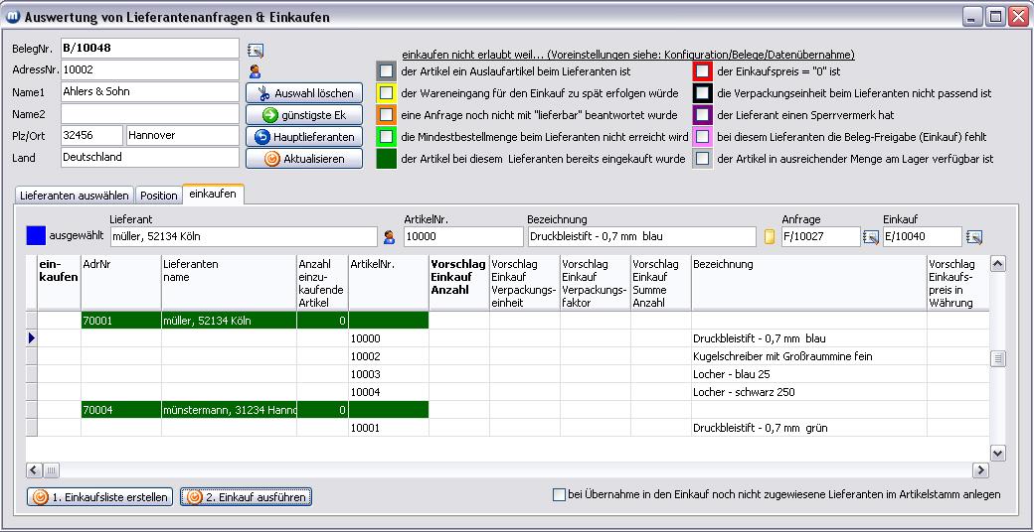The width and height of the screenshot is (1034, 532).
Task: Click '2. Einkauf ausführen' button
Action: click(246, 496)
